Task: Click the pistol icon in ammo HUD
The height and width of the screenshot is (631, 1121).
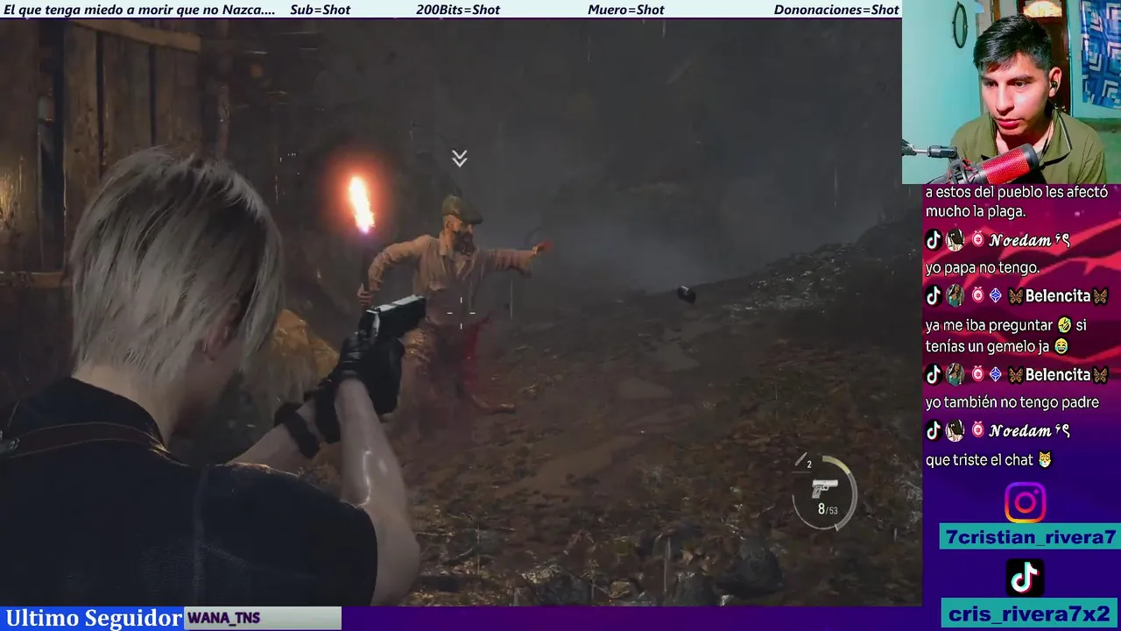Action: [x=824, y=489]
